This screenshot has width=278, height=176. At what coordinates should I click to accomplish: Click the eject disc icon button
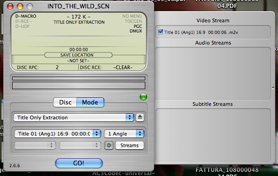[x=140, y=117]
